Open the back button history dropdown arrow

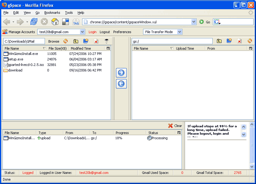tap(13, 22)
